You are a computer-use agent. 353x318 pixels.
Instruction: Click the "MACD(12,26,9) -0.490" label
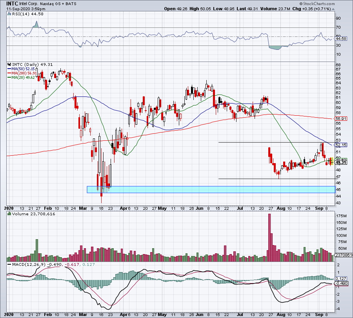pyautogui.click(x=37, y=264)
